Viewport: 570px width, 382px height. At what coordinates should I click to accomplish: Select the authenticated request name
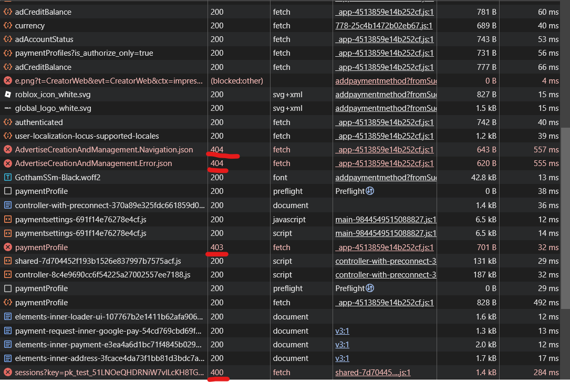pos(39,122)
